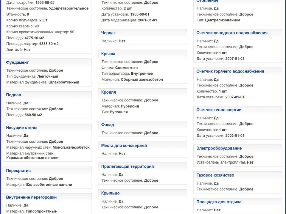The width and height of the screenshot is (286, 214).
Task: Select the Счетчик холодного водоснабжения heading
Action: 232,33
